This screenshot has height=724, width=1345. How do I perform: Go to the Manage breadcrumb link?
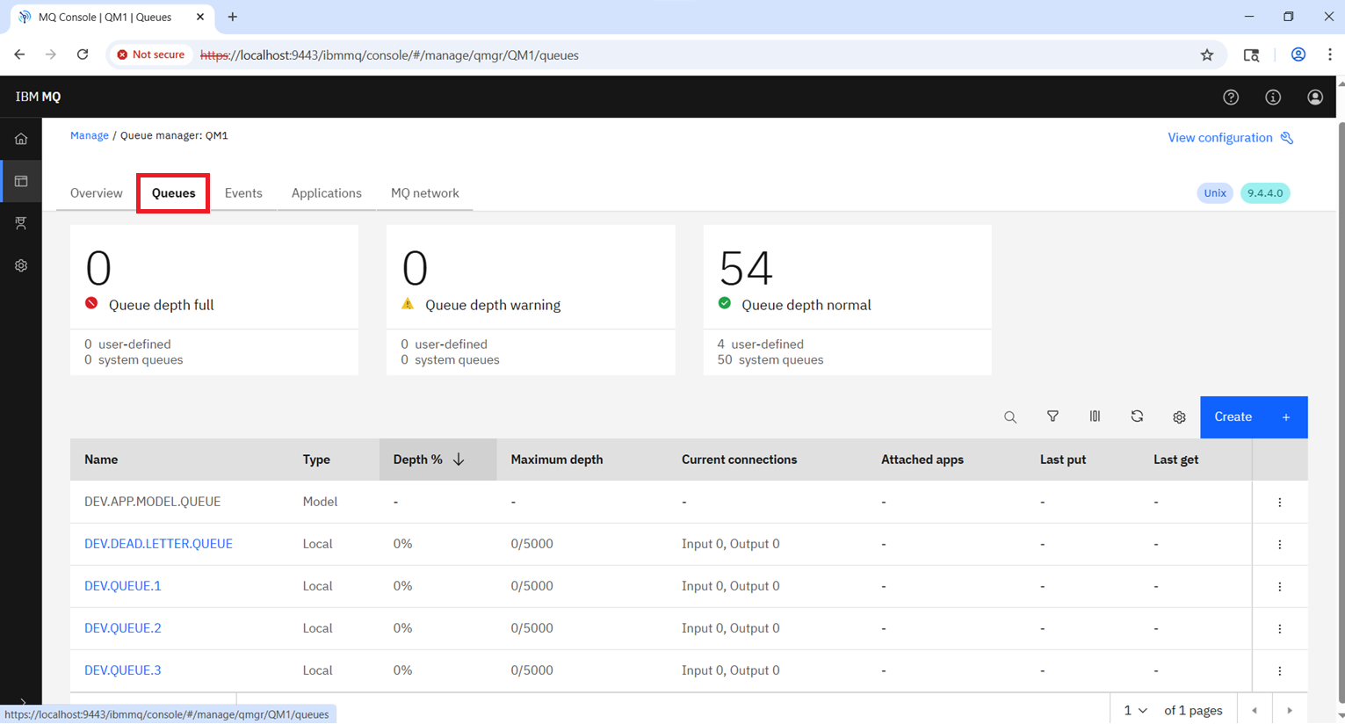coord(90,135)
